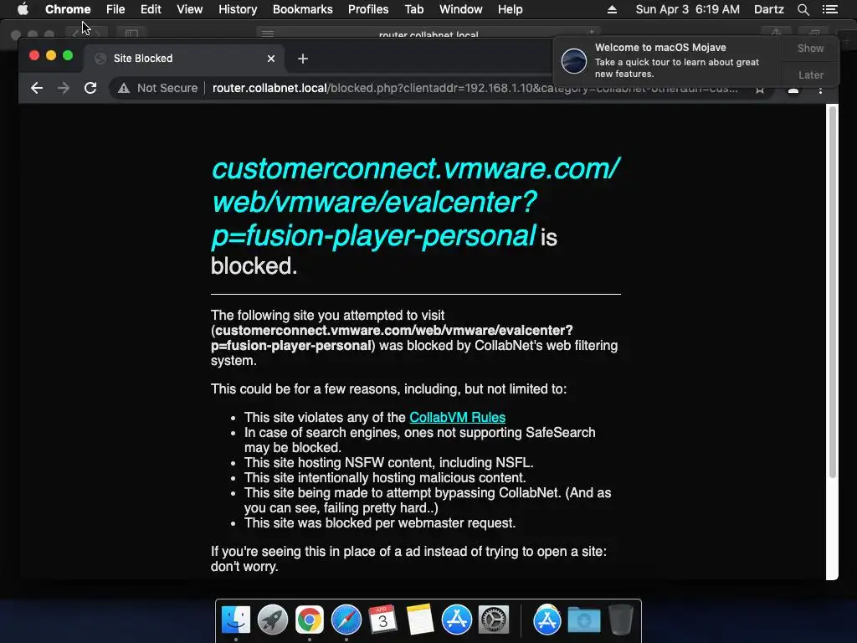Open the Dartz user menu

[x=769, y=9]
